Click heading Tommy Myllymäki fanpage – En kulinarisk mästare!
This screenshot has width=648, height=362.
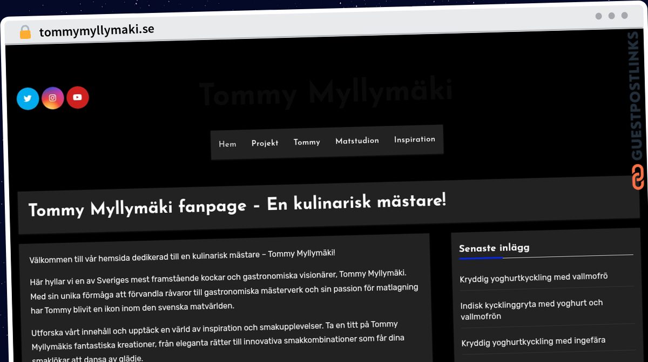click(238, 205)
